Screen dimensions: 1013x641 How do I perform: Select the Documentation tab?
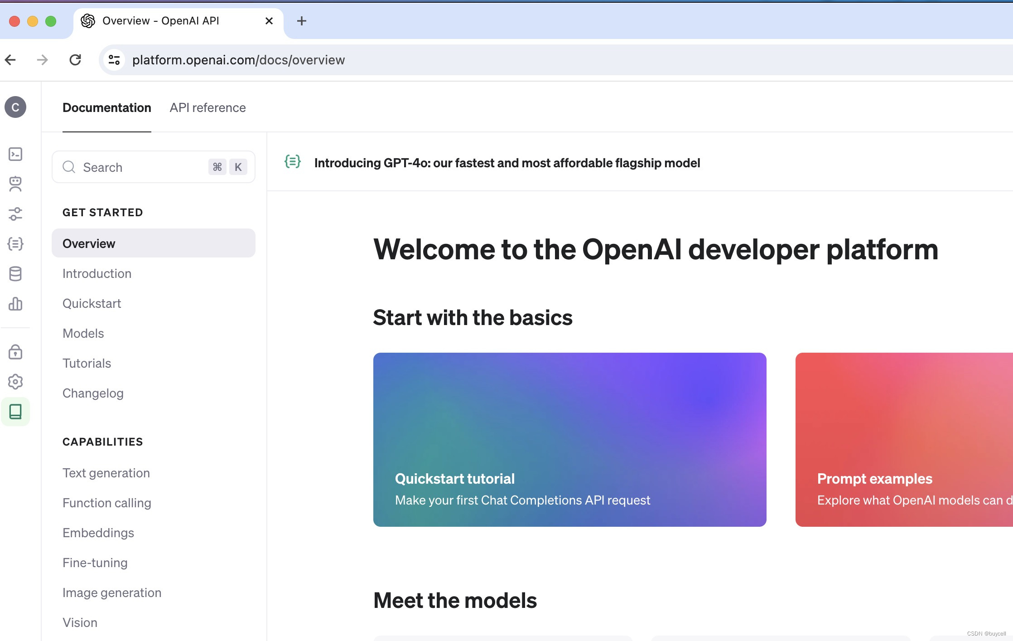106,107
